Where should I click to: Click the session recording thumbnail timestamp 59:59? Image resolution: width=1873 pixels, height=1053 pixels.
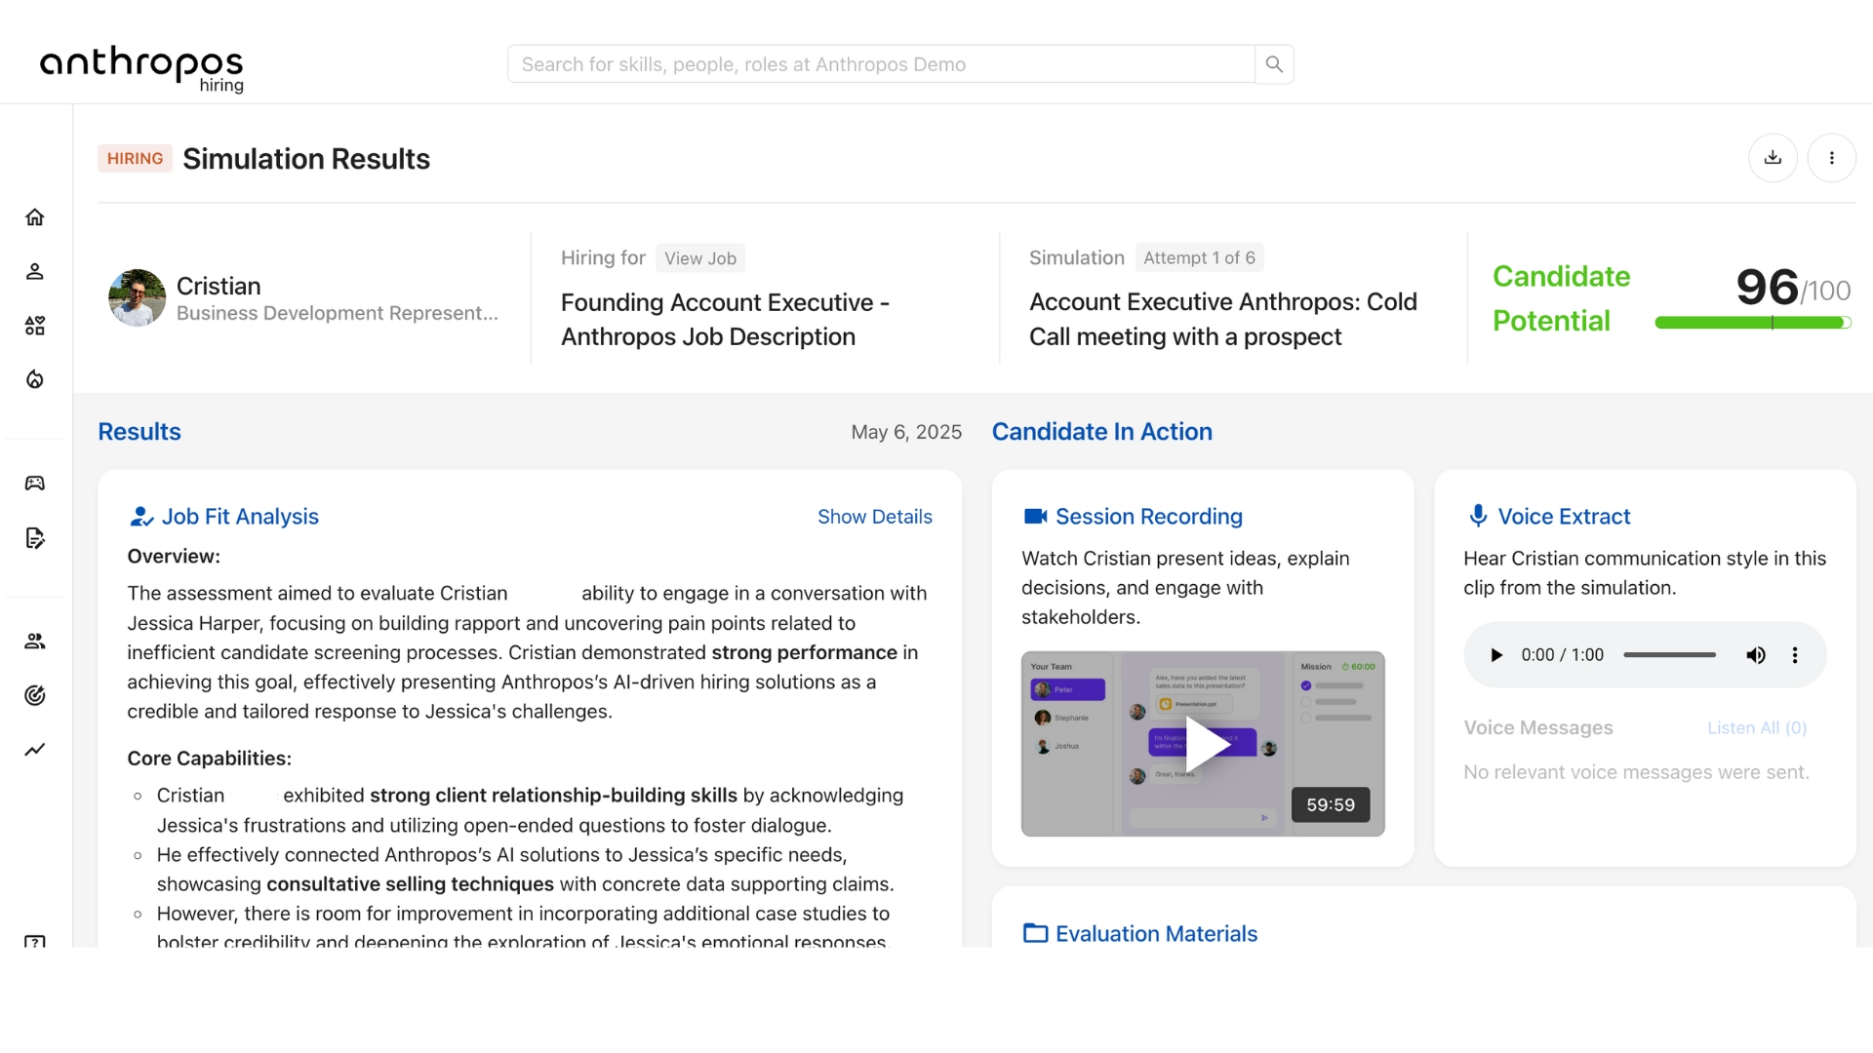(x=1331, y=805)
